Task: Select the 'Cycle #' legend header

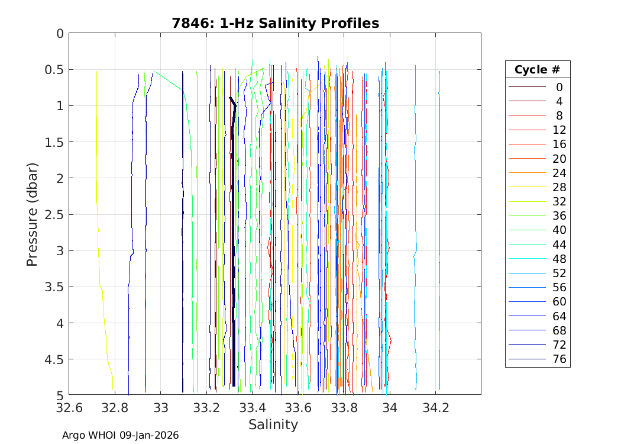Action: (537, 69)
